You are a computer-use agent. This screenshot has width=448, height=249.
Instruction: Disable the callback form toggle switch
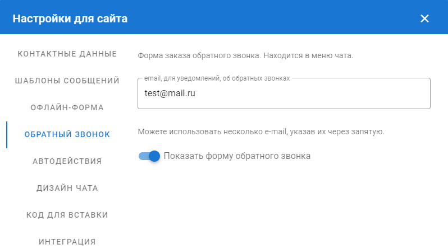(149, 156)
